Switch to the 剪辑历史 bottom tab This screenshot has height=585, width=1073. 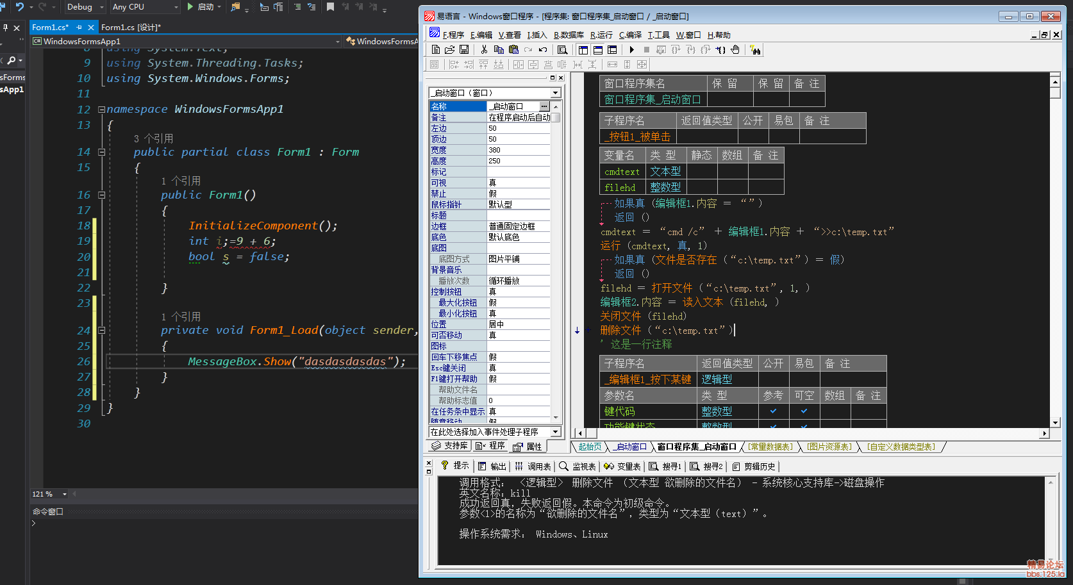click(754, 466)
